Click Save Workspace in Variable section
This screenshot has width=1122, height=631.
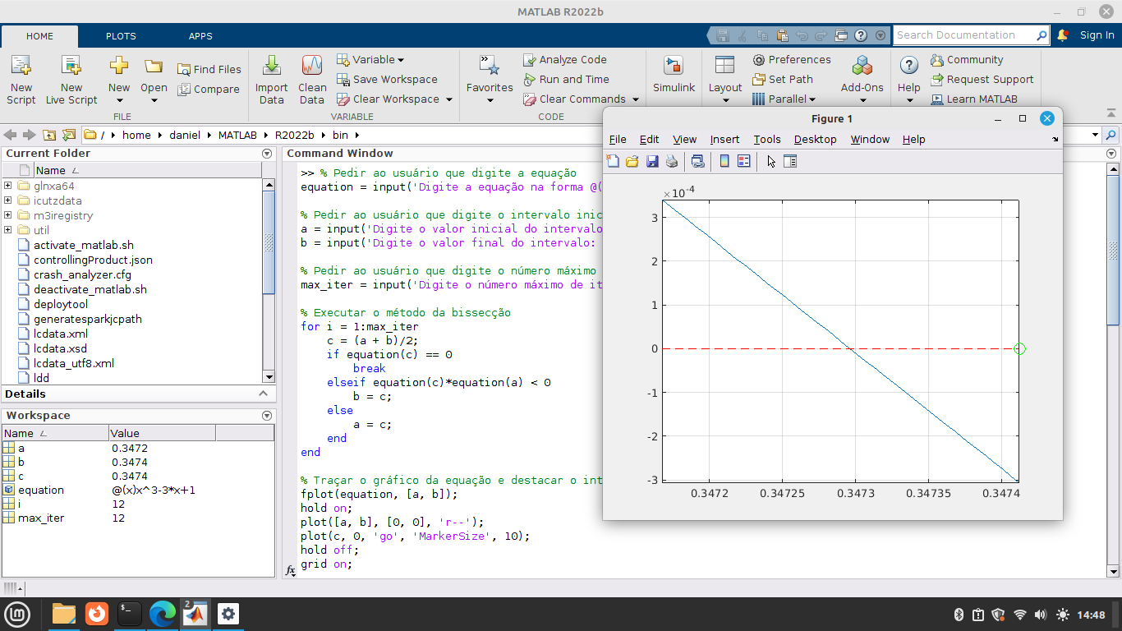[x=387, y=79]
